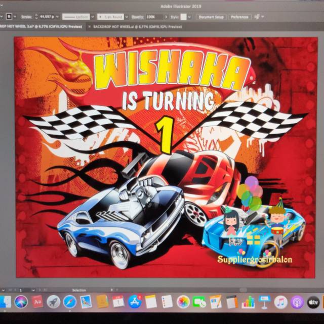This screenshot has width=324, height=324.
Task: Open the brown Contacts book in dock
Action: click(x=102, y=302)
